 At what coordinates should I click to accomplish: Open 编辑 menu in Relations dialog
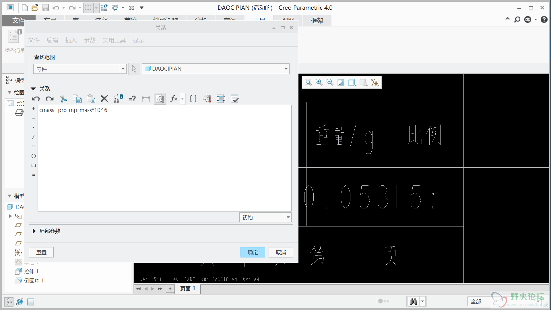click(x=53, y=40)
